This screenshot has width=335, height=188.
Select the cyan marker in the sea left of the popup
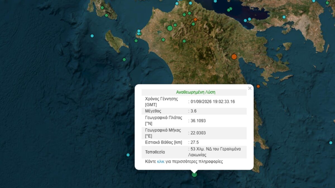point(128,155)
